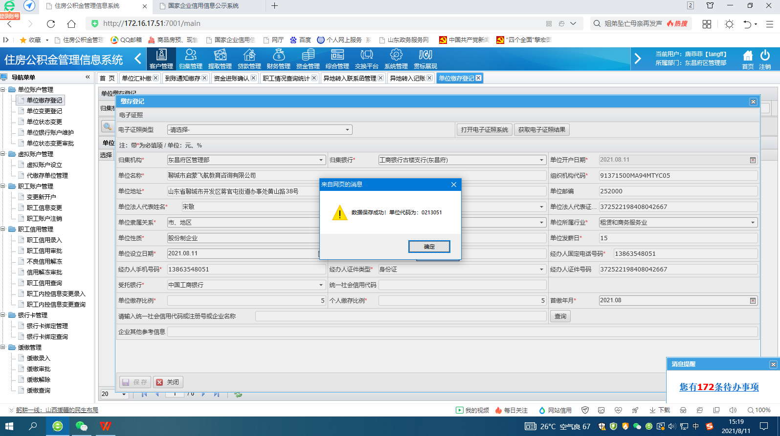Click the 企业其他参考信息 input field

click(x=462, y=332)
